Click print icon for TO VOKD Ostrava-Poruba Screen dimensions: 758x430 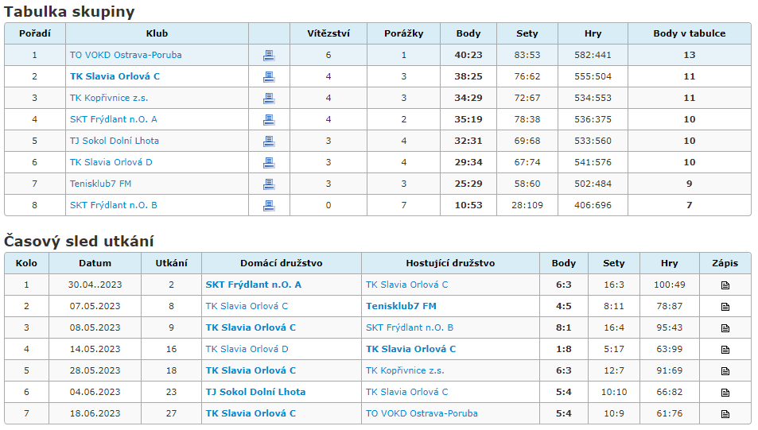click(x=269, y=56)
